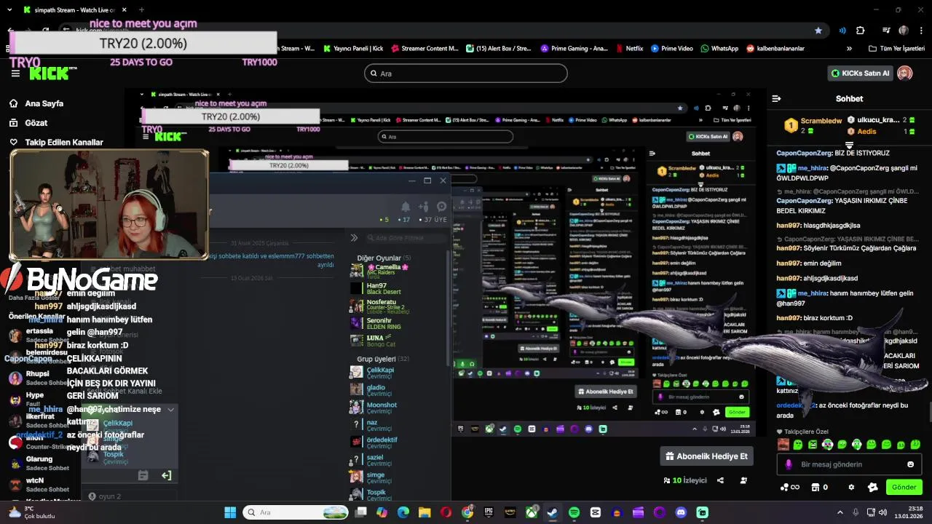Focus the Bir mesaj gönderin field

click(848, 464)
